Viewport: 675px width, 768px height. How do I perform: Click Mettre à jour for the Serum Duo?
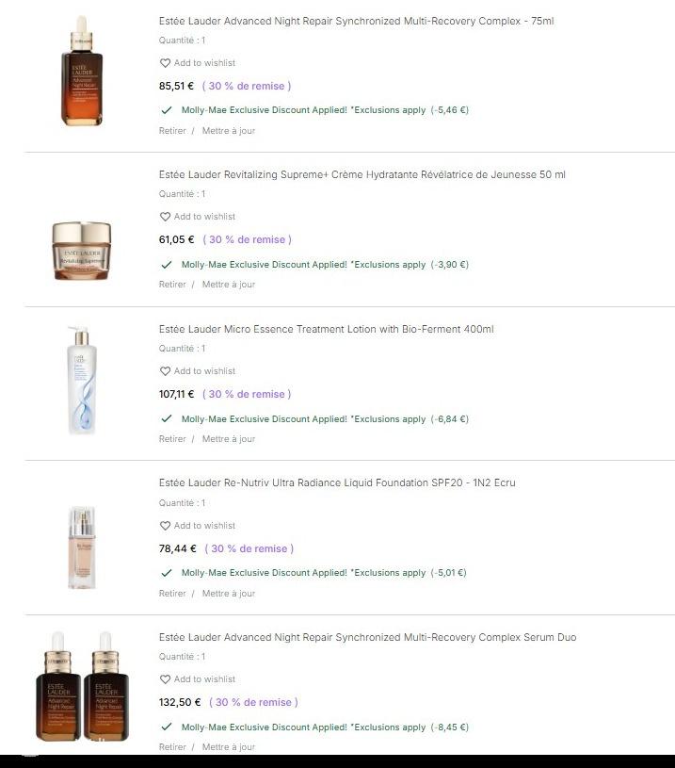click(229, 747)
